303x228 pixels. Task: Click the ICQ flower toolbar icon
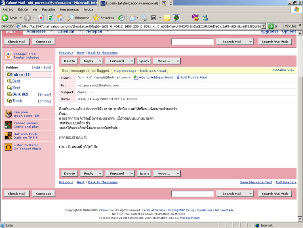tap(176, 18)
